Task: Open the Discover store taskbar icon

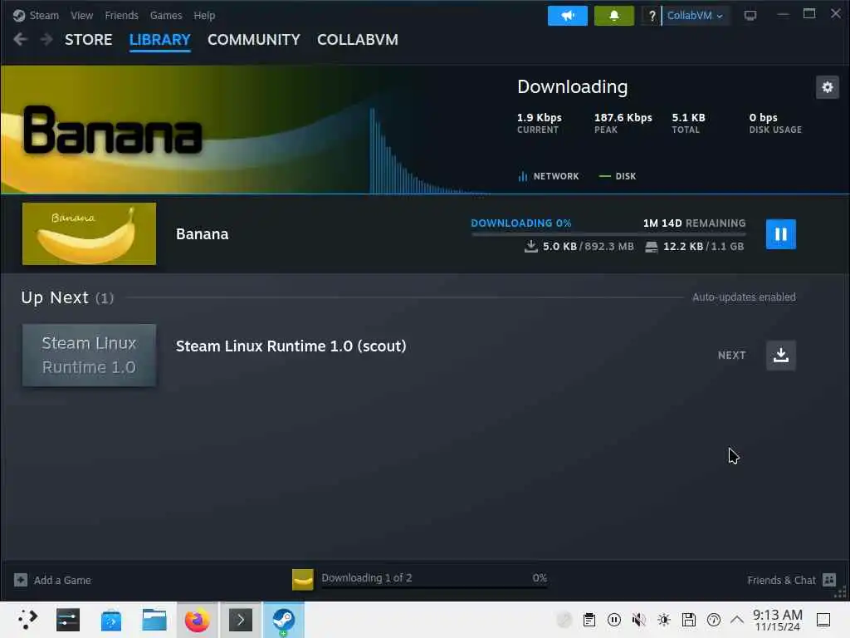Action: 111,620
